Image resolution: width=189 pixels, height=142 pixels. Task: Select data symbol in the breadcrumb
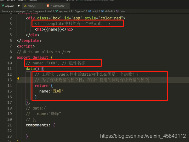tap(122, 11)
